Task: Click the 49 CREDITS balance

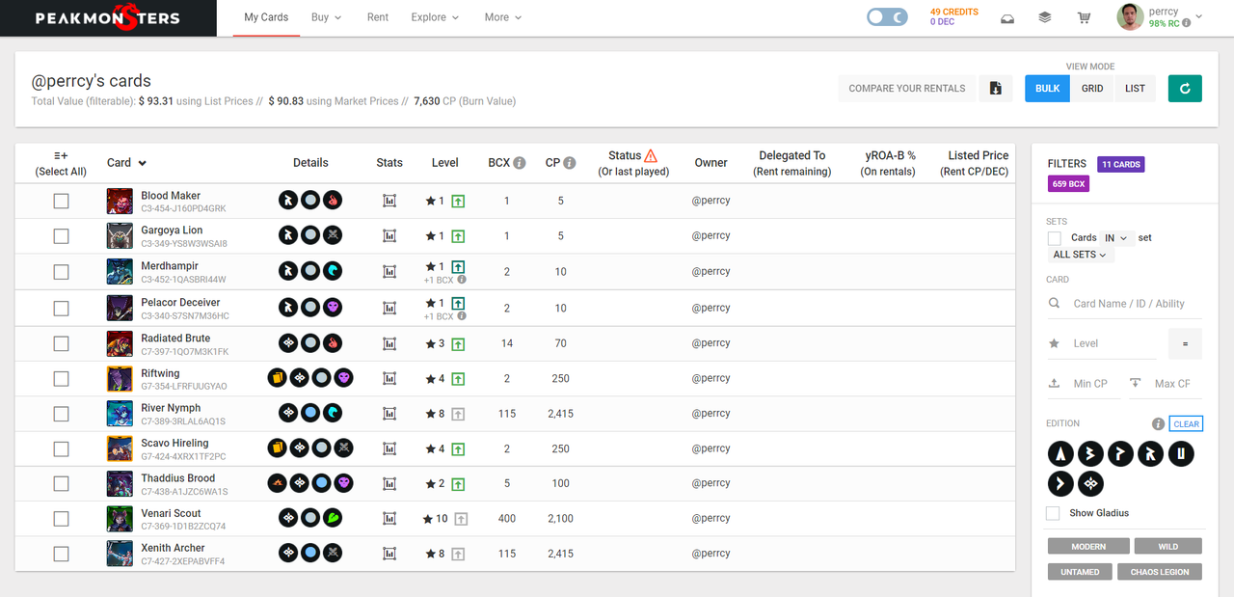Action: [x=954, y=12]
